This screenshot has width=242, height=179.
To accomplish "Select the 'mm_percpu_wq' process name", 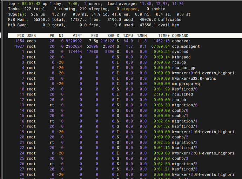I will (186, 84).
